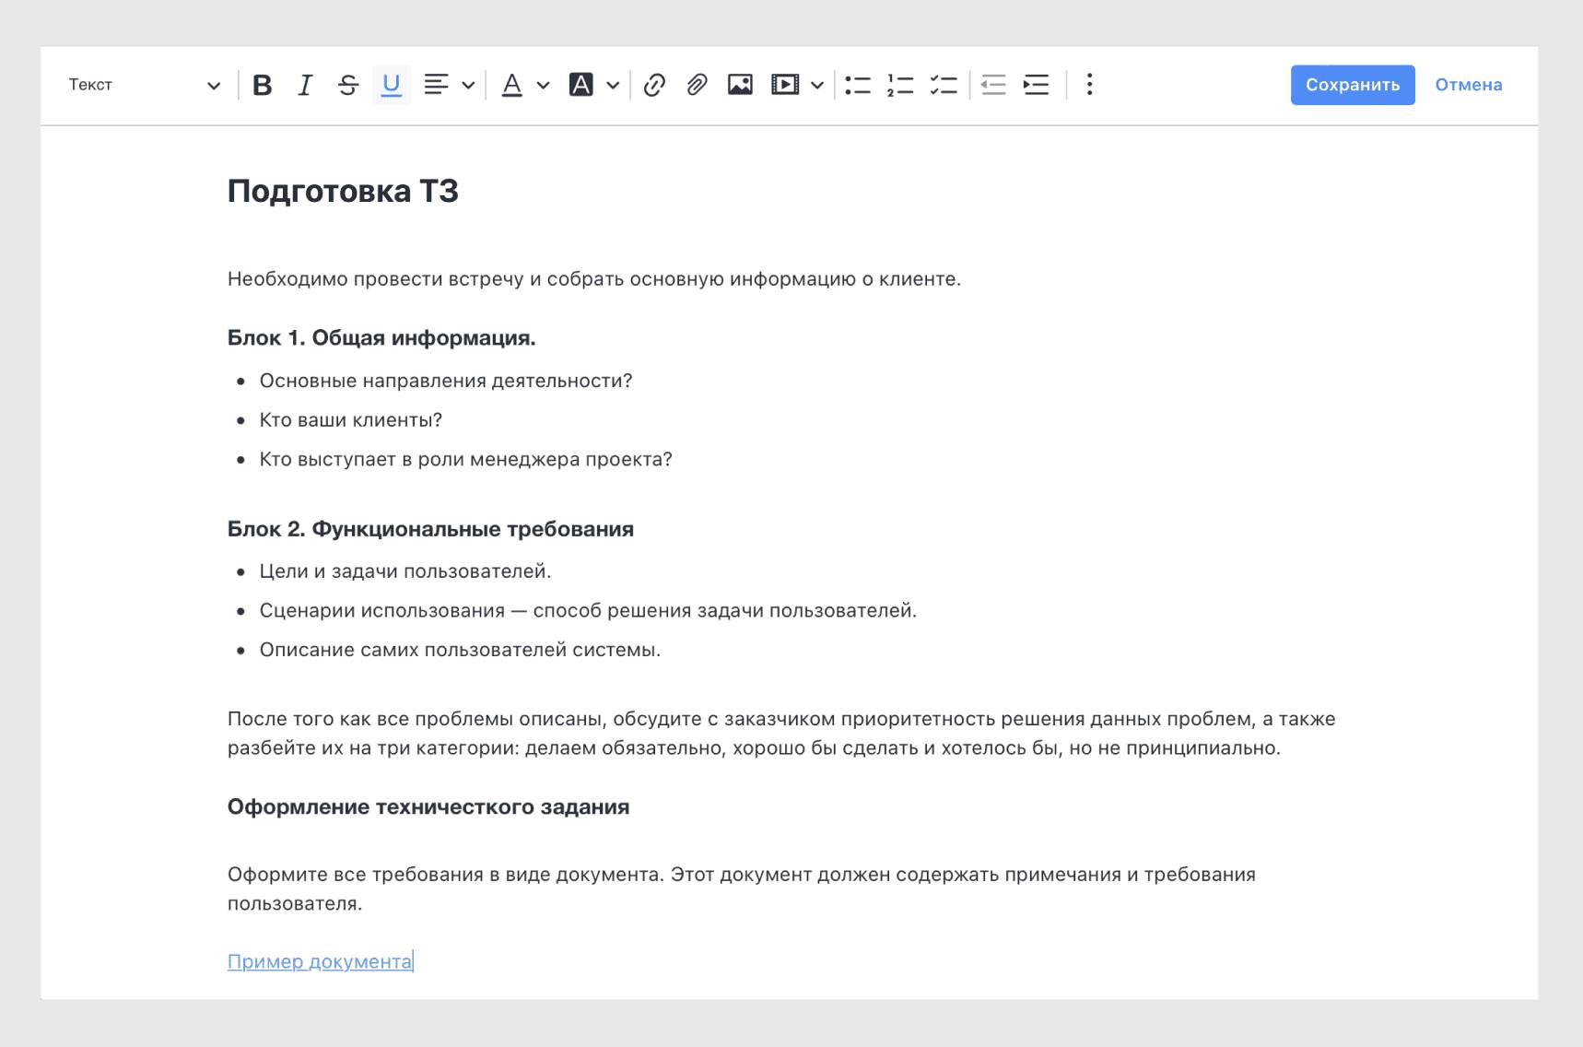Apply strikethrough formatting

[347, 85]
